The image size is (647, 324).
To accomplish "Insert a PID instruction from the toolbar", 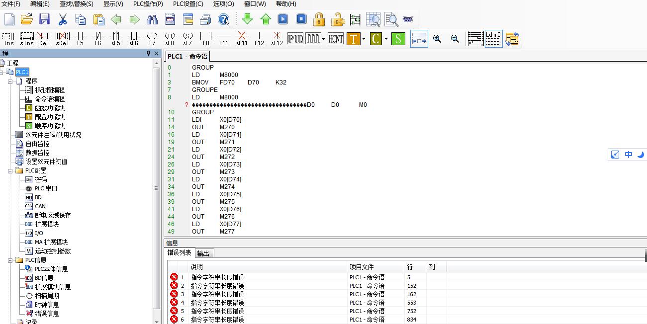I will coord(295,39).
